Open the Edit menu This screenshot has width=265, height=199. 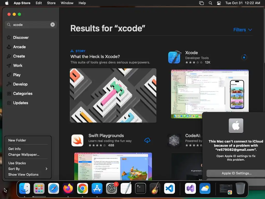coord(39,3)
